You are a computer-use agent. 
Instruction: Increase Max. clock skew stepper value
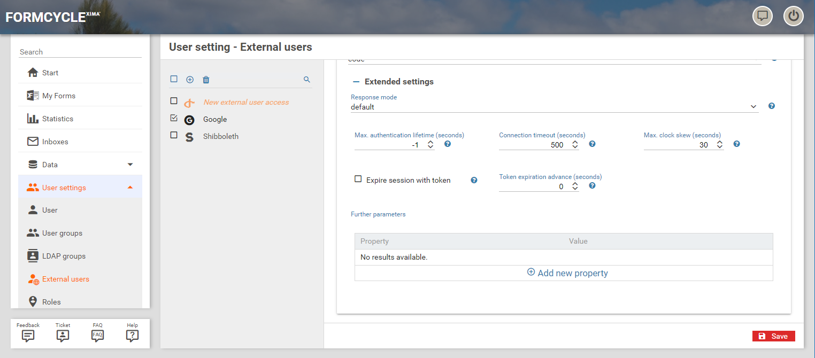[x=720, y=142]
